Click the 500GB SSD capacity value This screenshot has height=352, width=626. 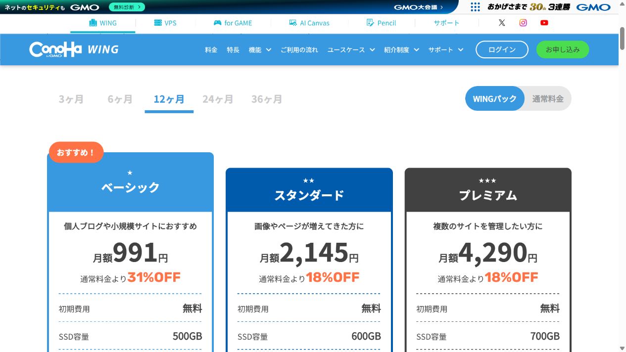[188, 336]
